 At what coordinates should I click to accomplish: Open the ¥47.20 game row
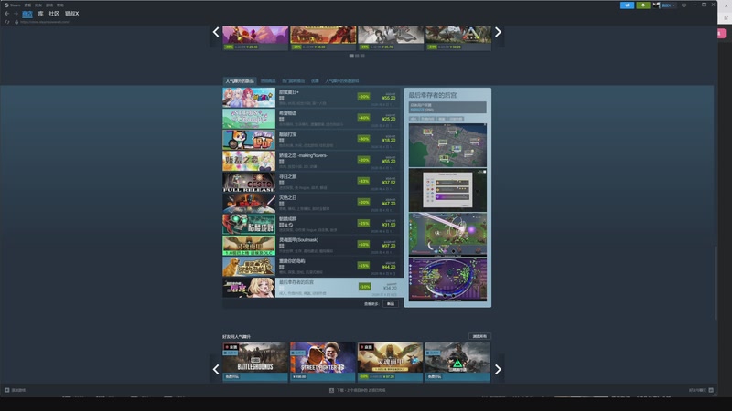312,203
